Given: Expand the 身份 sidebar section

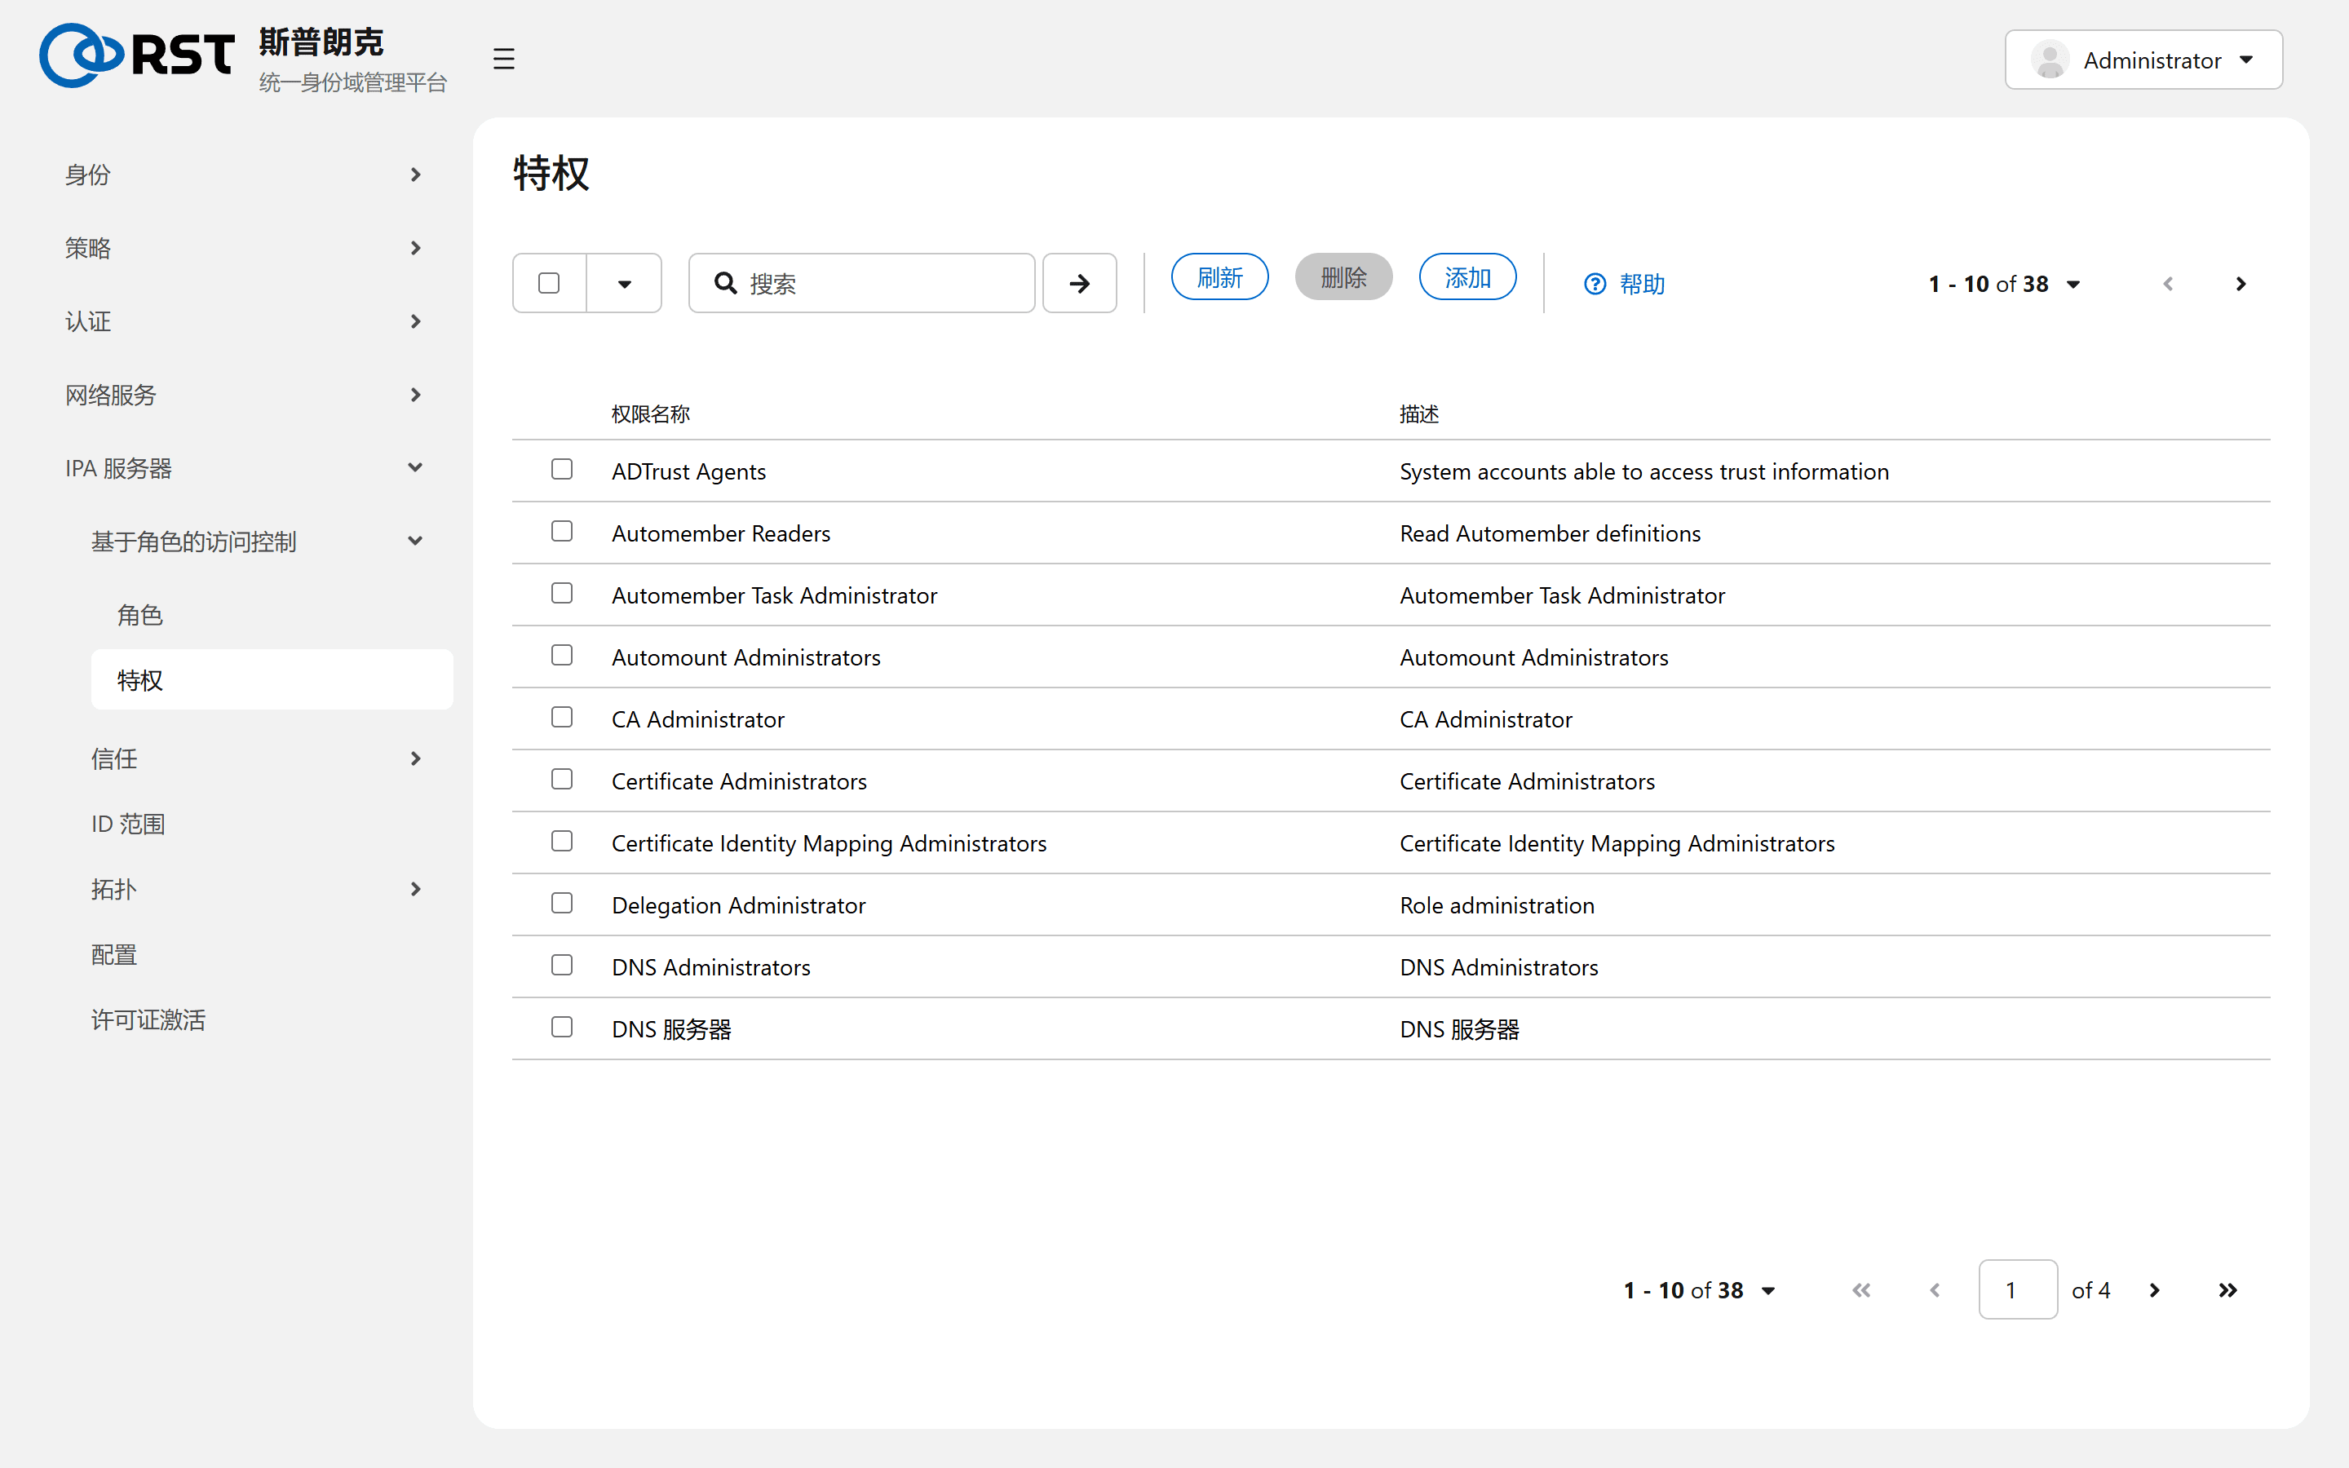Looking at the screenshot, I should click(x=244, y=175).
